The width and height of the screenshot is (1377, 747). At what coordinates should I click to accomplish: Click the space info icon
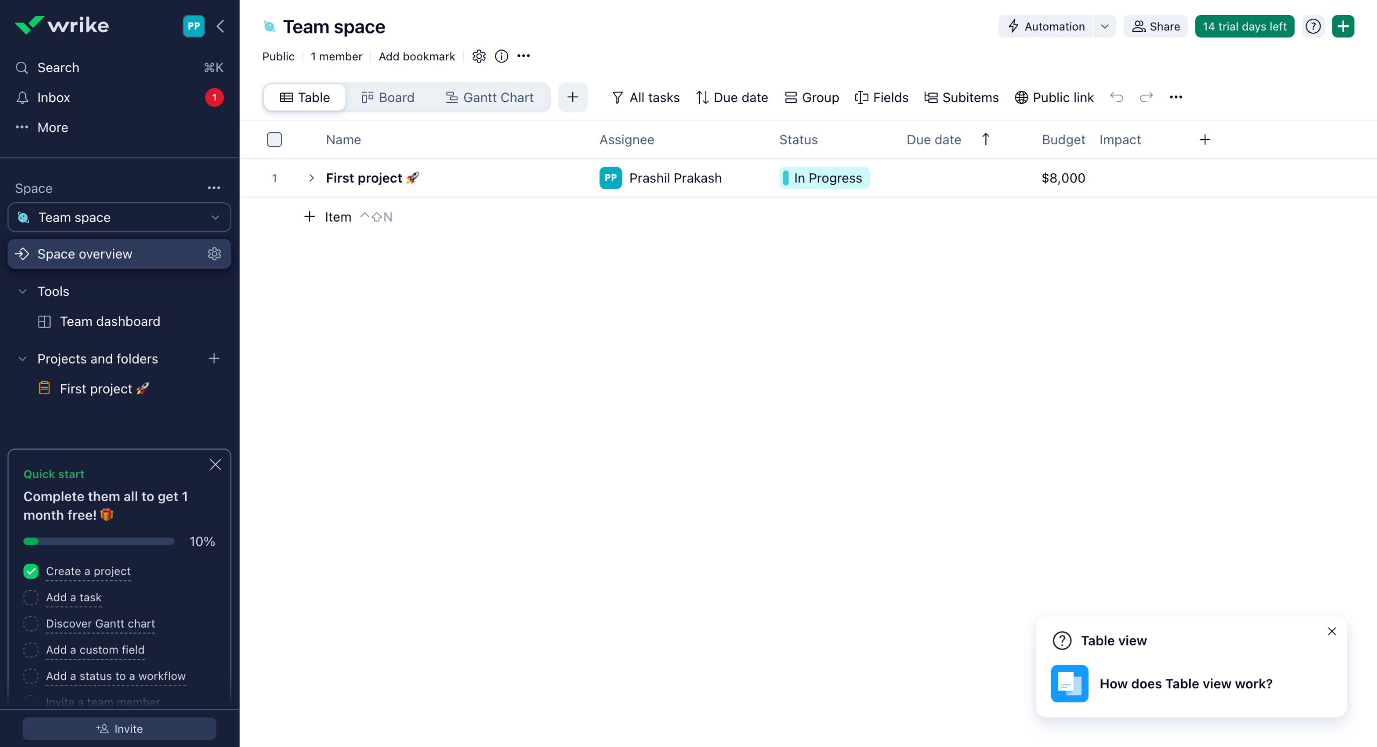click(x=501, y=56)
